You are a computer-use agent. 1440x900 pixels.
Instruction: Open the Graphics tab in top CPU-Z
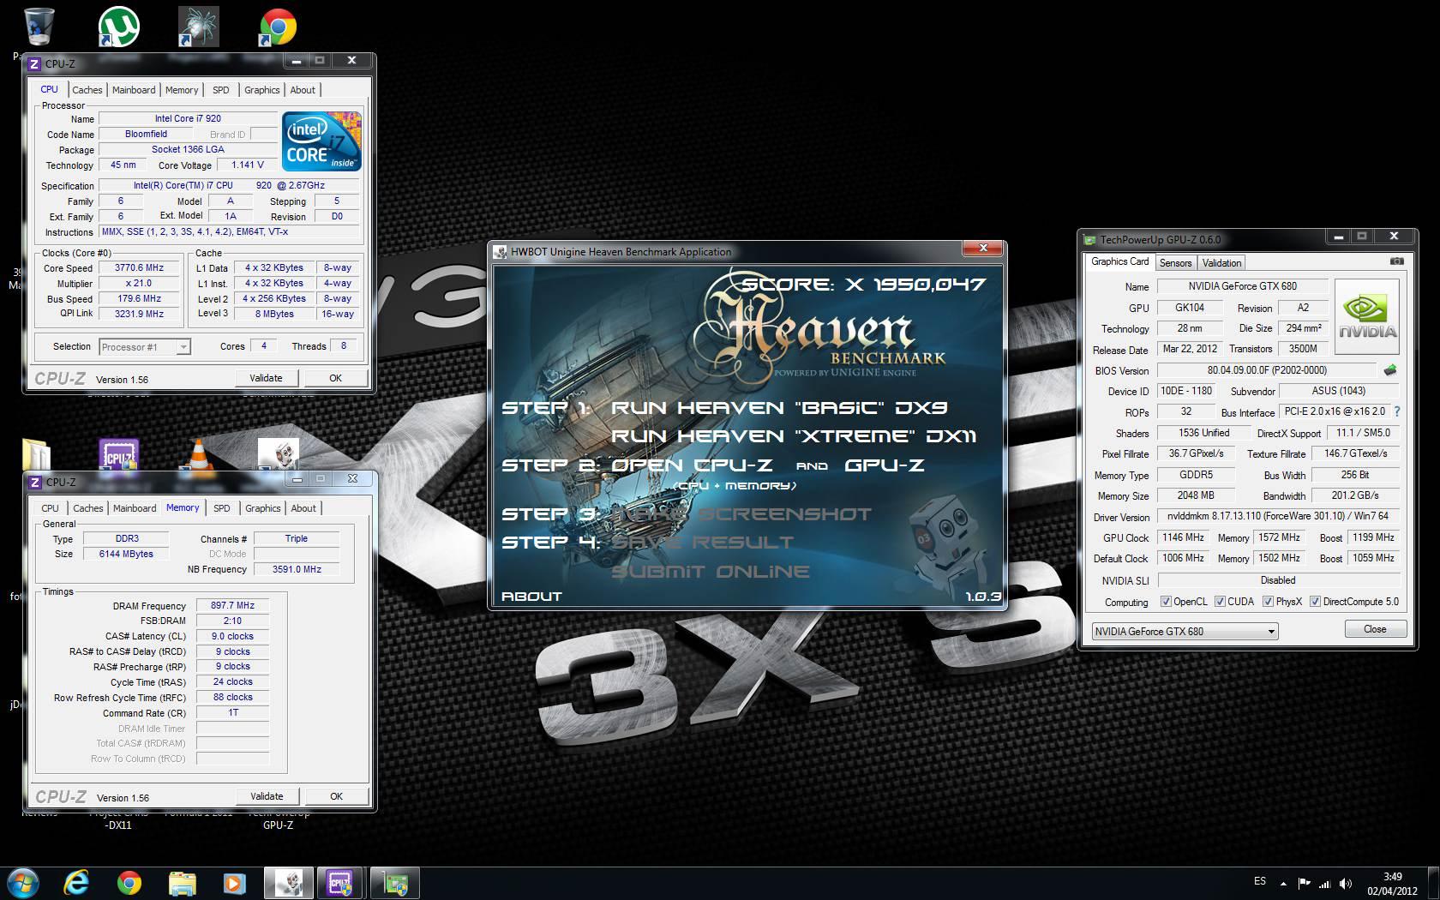pos(262,90)
